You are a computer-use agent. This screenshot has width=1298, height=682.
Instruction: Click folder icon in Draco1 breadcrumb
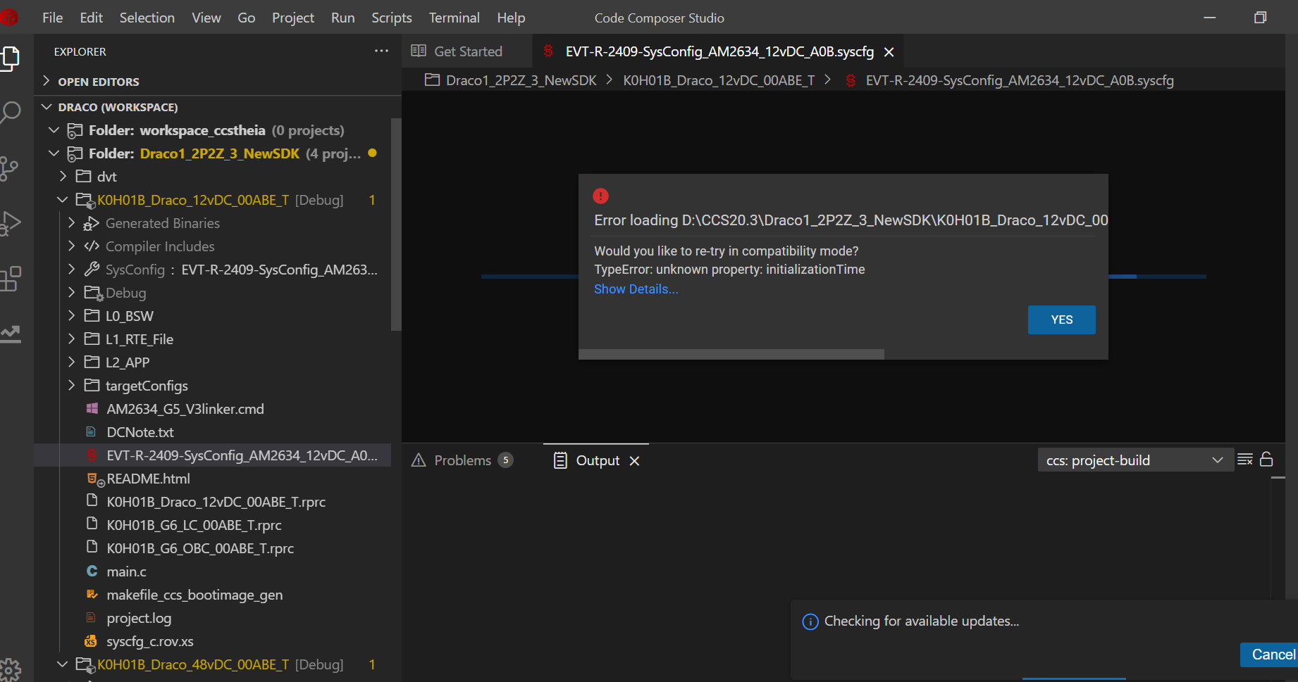click(432, 80)
